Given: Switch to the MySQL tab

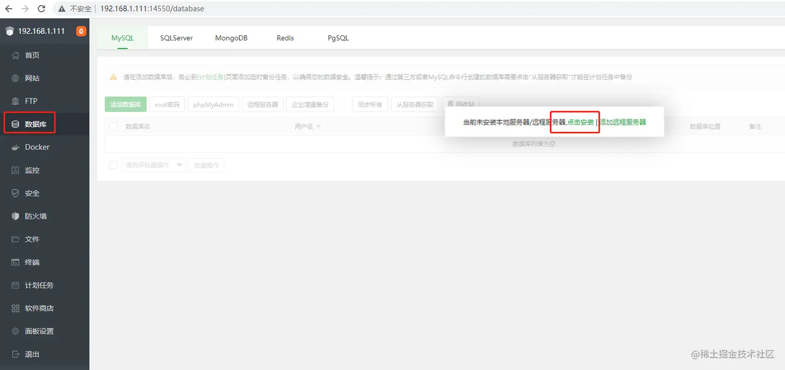Looking at the screenshot, I should pyautogui.click(x=123, y=38).
